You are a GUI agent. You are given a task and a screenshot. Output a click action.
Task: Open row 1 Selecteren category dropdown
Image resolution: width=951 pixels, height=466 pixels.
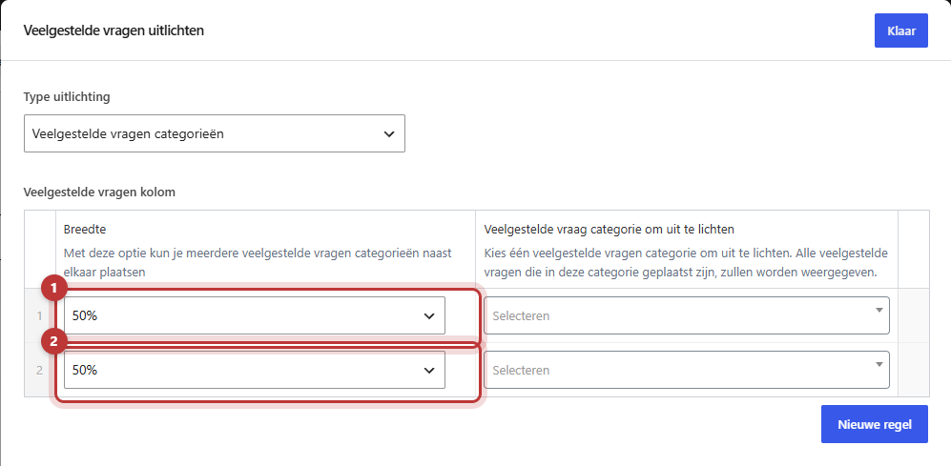click(x=687, y=315)
